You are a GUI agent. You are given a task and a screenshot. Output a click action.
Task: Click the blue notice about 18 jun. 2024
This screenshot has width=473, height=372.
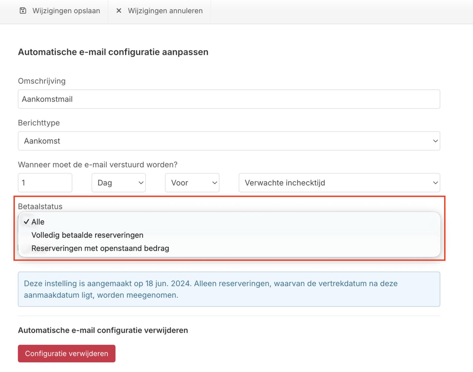pos(229,289)
